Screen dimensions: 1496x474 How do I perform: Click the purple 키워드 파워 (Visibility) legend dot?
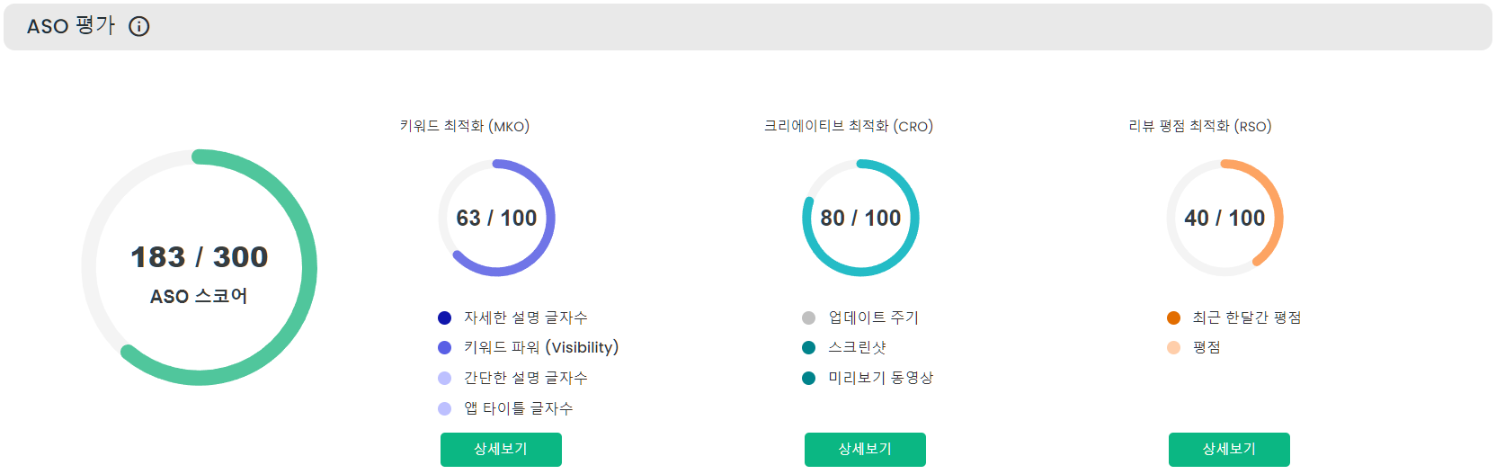[x=444, y=347]
